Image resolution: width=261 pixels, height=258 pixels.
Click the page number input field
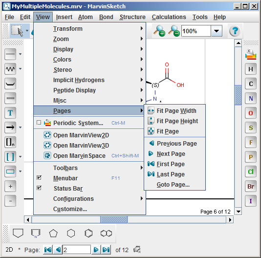pyautogui.click(x=77, y=250)
